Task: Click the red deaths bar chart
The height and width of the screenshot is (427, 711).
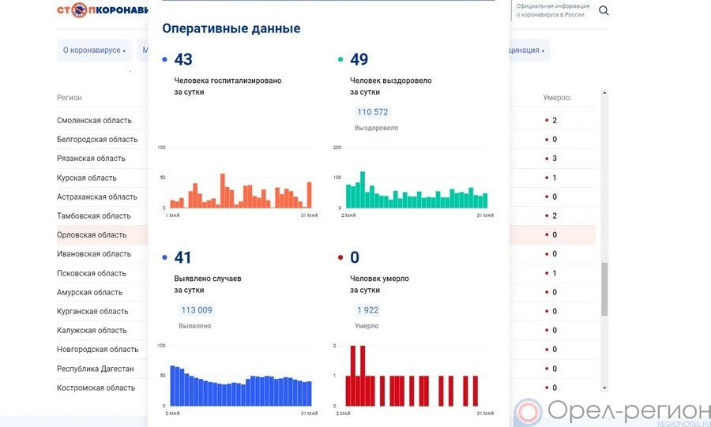Action: (412, 376)
